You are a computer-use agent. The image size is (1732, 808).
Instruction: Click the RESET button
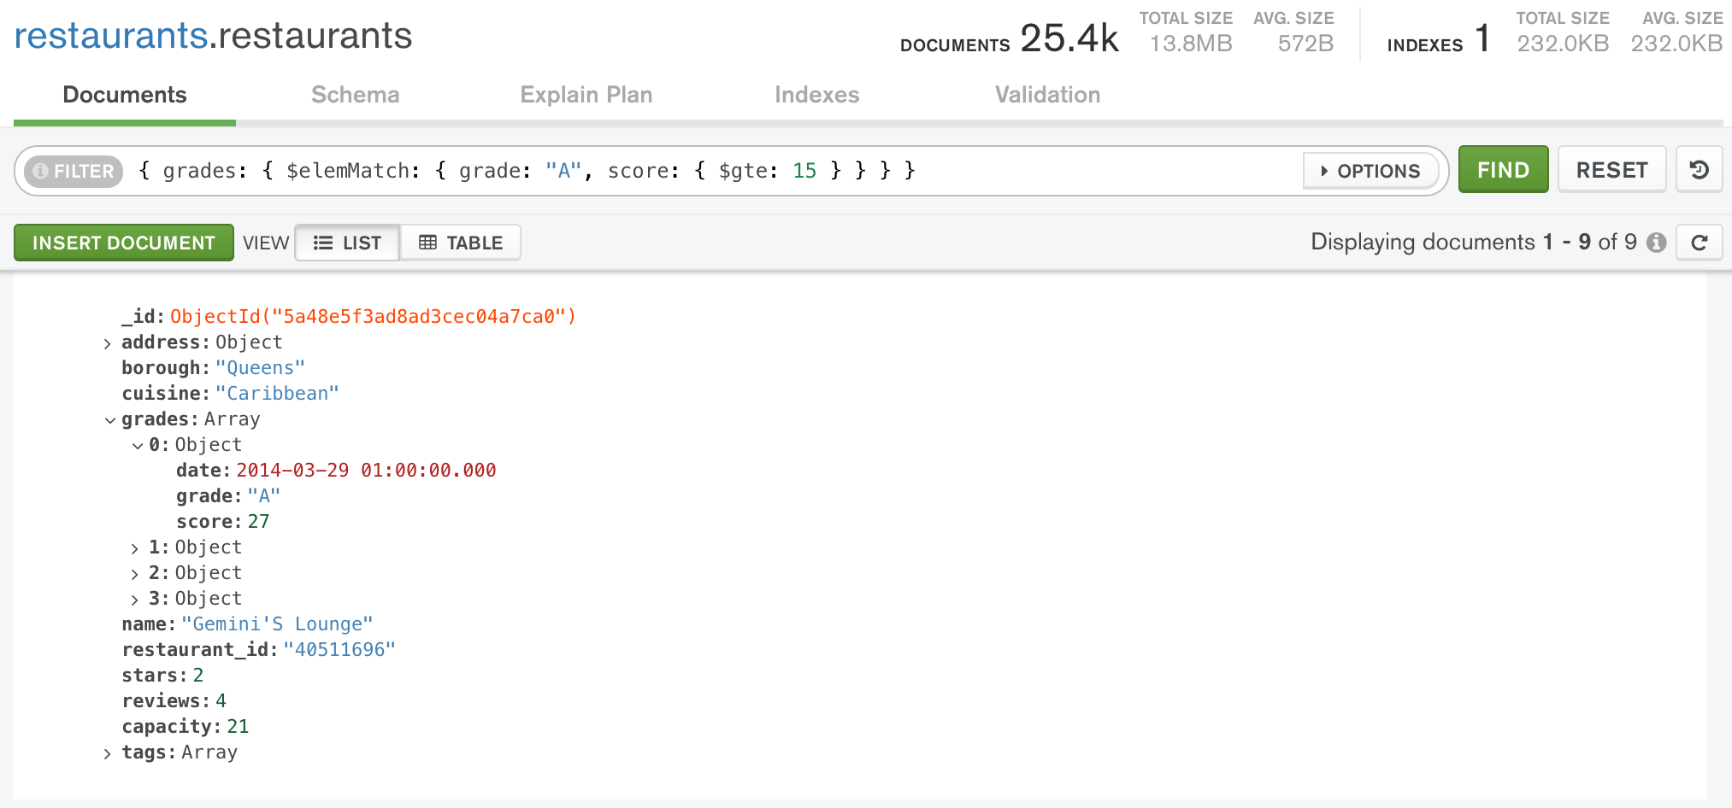[x=1611, y=169]
